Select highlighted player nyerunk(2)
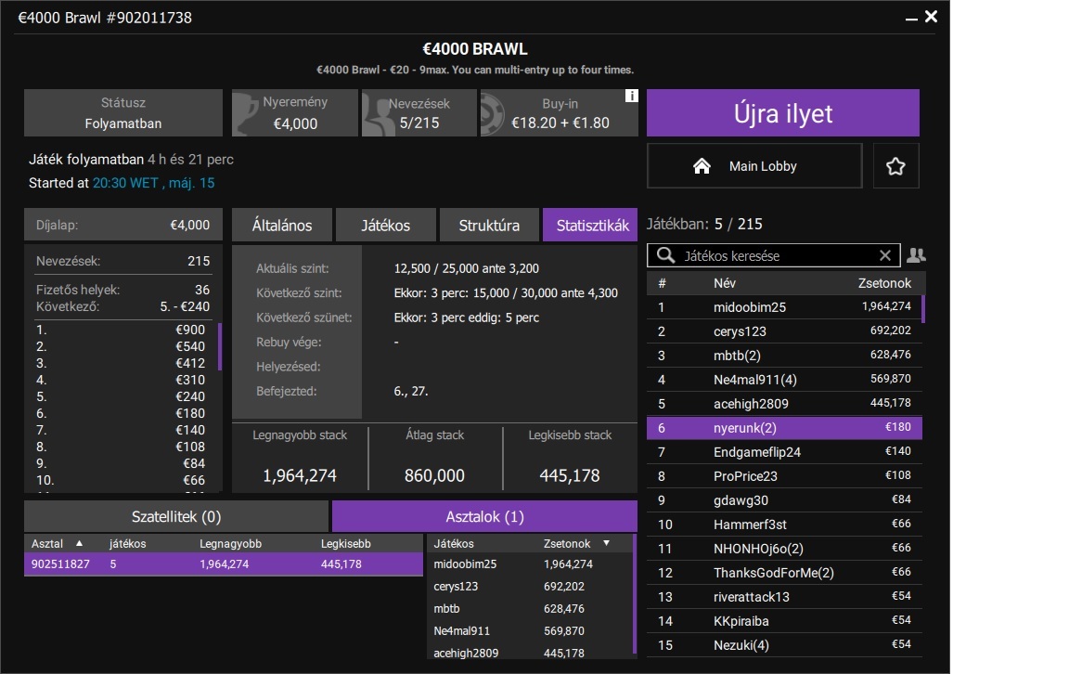This screenshot has height=674, width=1069. coord(784,428)
